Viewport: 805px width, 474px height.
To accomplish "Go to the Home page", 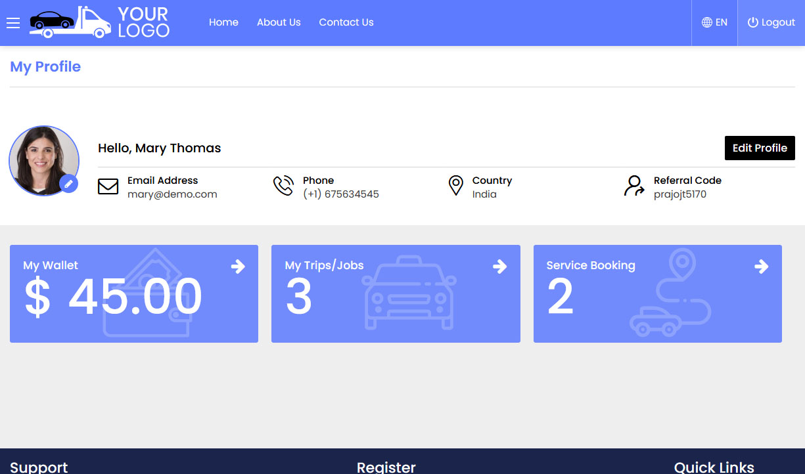I will (223, 22).
